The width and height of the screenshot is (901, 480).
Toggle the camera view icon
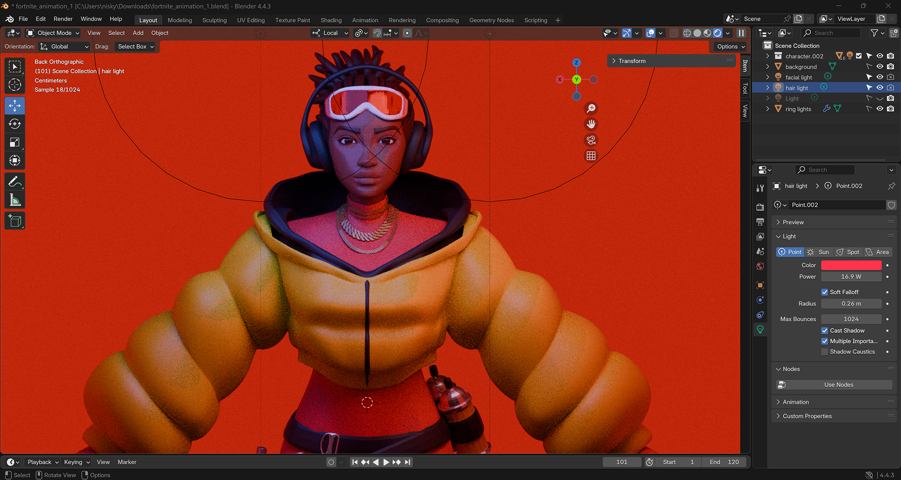click(591, 140)
